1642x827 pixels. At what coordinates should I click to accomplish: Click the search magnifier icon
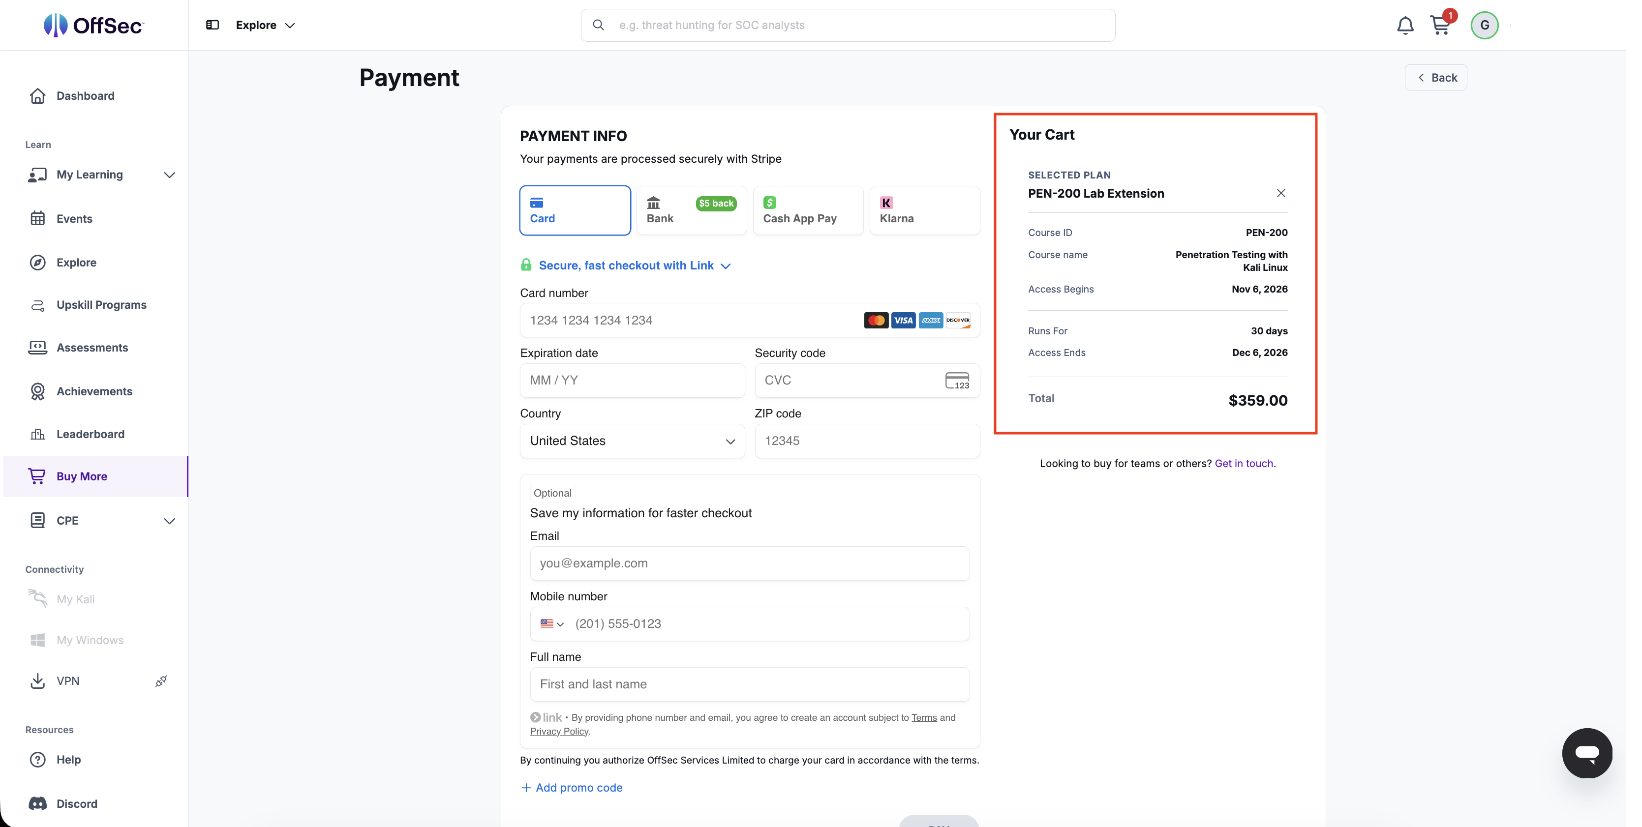coord(598,25)
